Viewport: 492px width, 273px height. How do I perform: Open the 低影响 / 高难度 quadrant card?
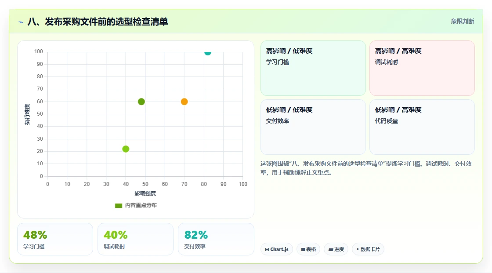[422, 127]
